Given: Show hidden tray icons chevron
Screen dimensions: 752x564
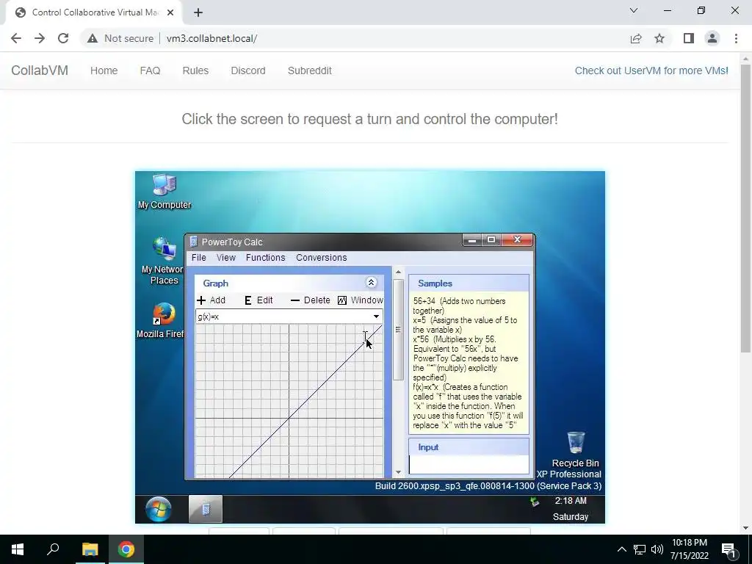Looking at the screenshot, I should pos(621,549).
